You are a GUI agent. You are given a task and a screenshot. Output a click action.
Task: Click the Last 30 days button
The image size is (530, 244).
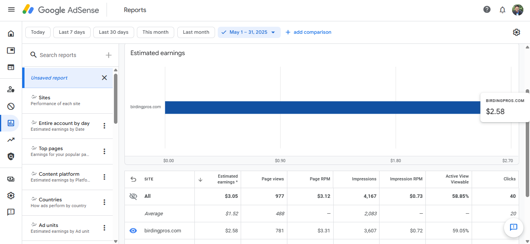tap(114, 32)
